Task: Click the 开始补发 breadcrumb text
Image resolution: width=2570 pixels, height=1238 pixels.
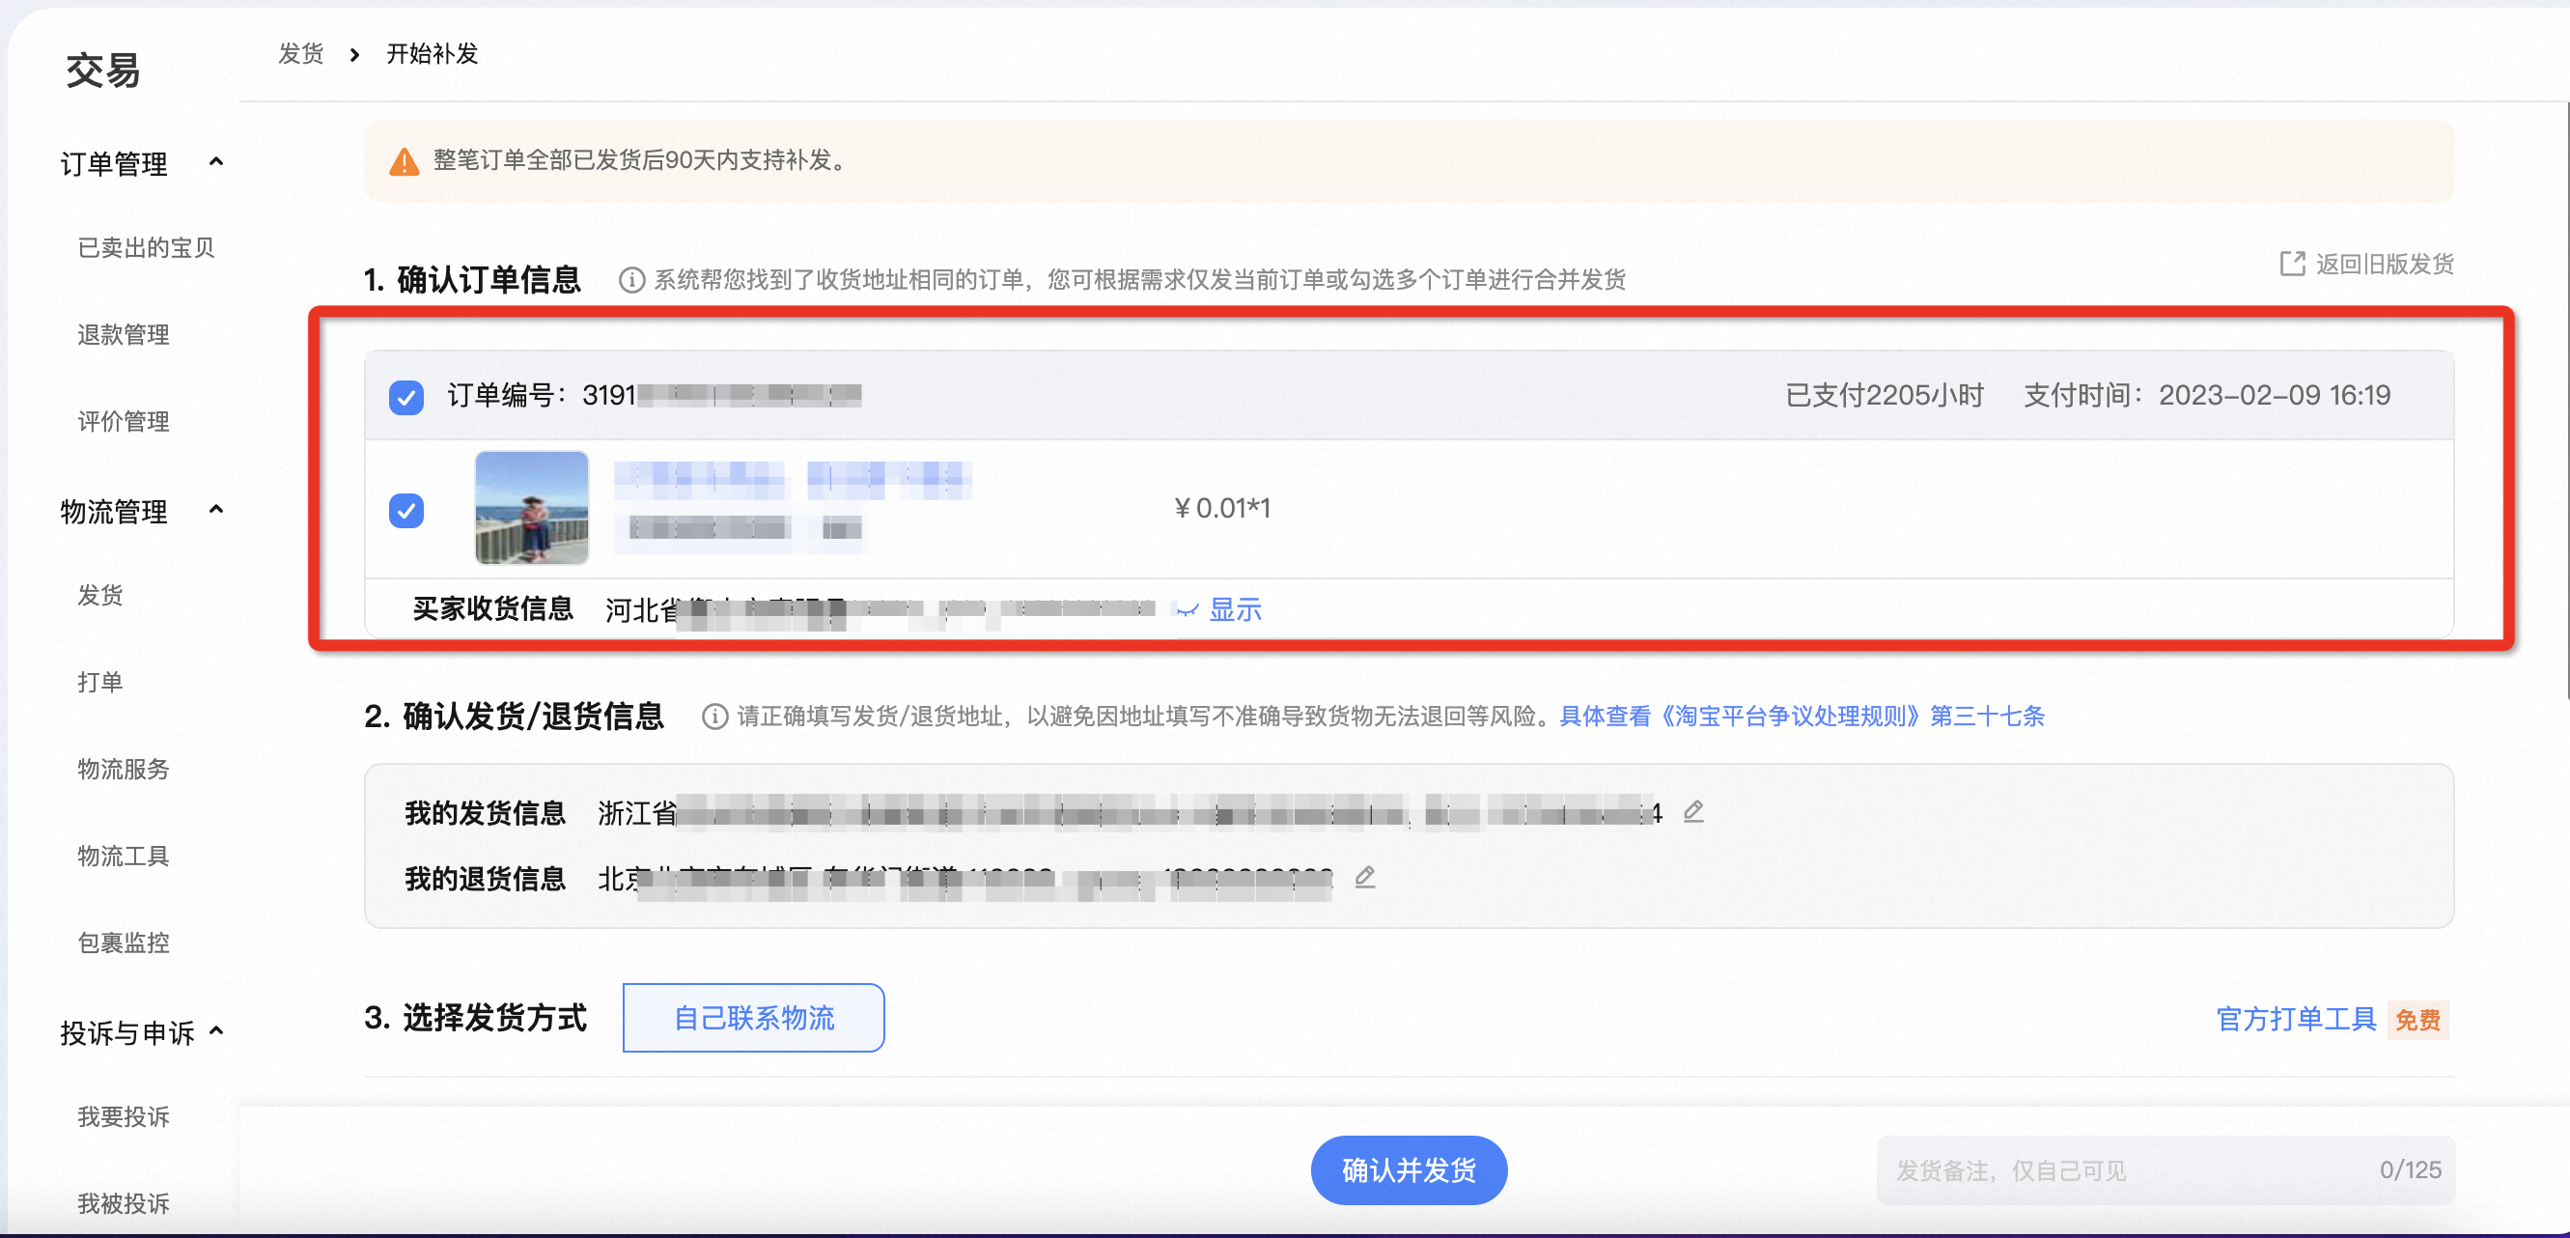Action: coord(432,54)
